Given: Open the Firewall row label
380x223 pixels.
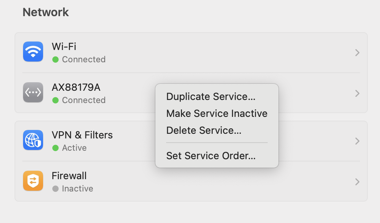Looking at the screenshot, I should coord(69,176).
